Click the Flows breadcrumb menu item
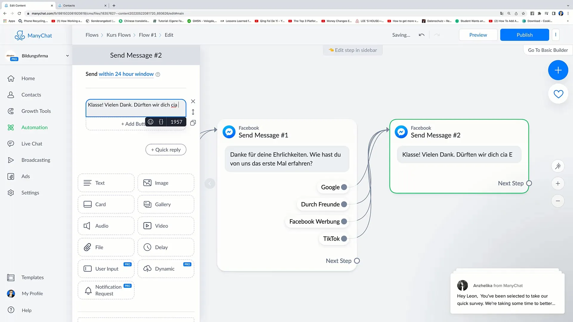Screen dimensions: 573x322 pos(92,35)
